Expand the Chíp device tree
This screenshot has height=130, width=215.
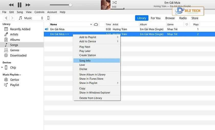(2, 67)
